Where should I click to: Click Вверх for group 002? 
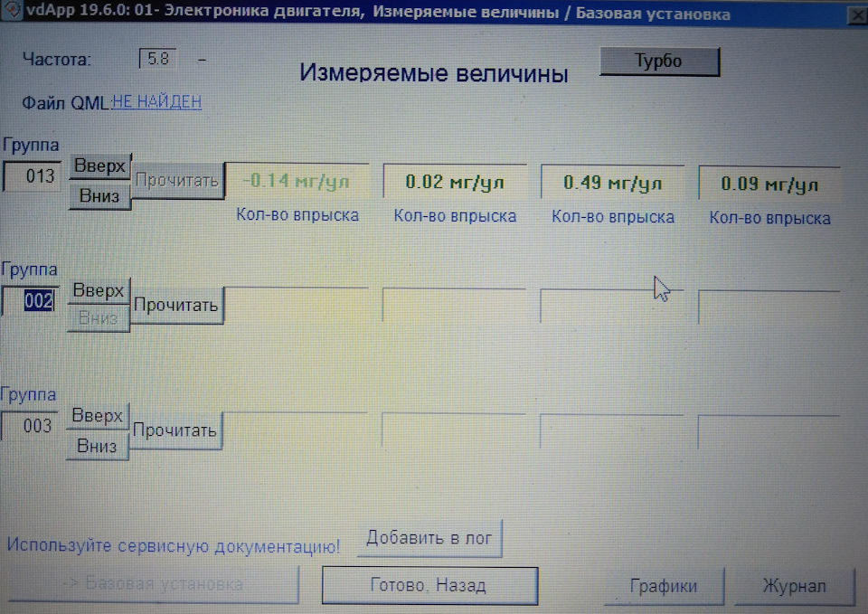(x=99, y=290)
